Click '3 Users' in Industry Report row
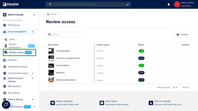Screen dimensions: 198x111 click(100, 65)
